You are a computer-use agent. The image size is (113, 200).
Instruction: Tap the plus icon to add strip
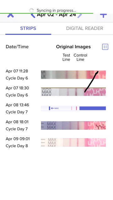tap(103, 16)
